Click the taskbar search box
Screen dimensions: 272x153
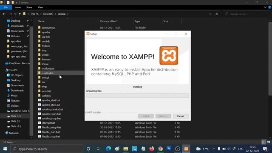47,149
